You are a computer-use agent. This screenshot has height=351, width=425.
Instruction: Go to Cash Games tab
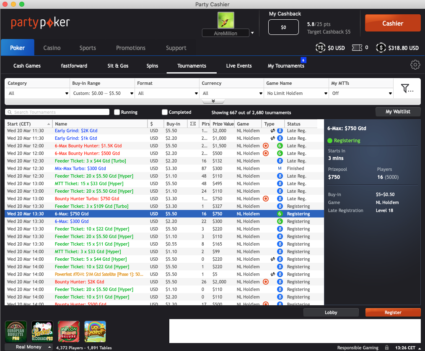pos(27,65)
